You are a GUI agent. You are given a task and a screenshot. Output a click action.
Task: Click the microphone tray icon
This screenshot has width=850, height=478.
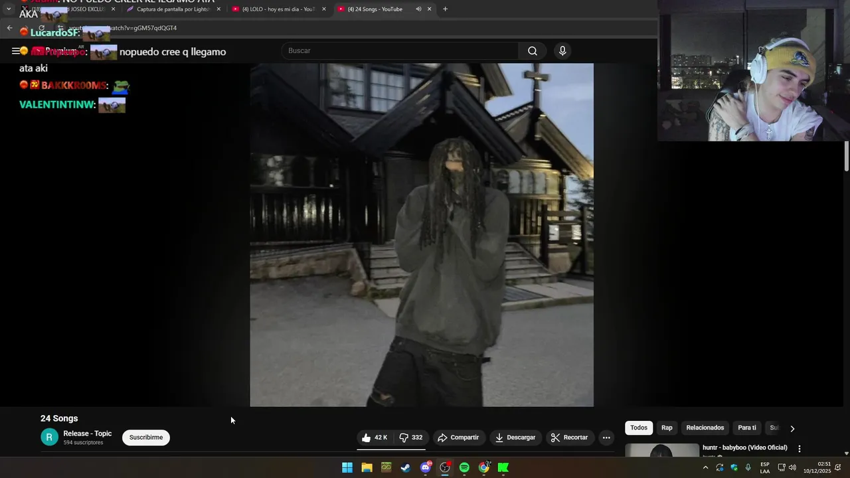tap(748, 467)
